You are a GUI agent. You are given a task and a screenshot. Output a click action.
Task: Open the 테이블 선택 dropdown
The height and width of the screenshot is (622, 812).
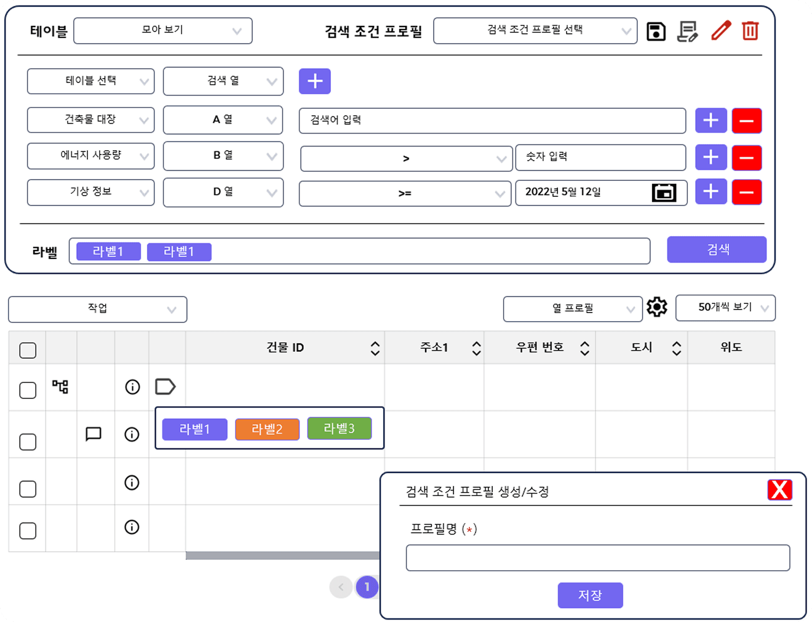click(91, 81)
